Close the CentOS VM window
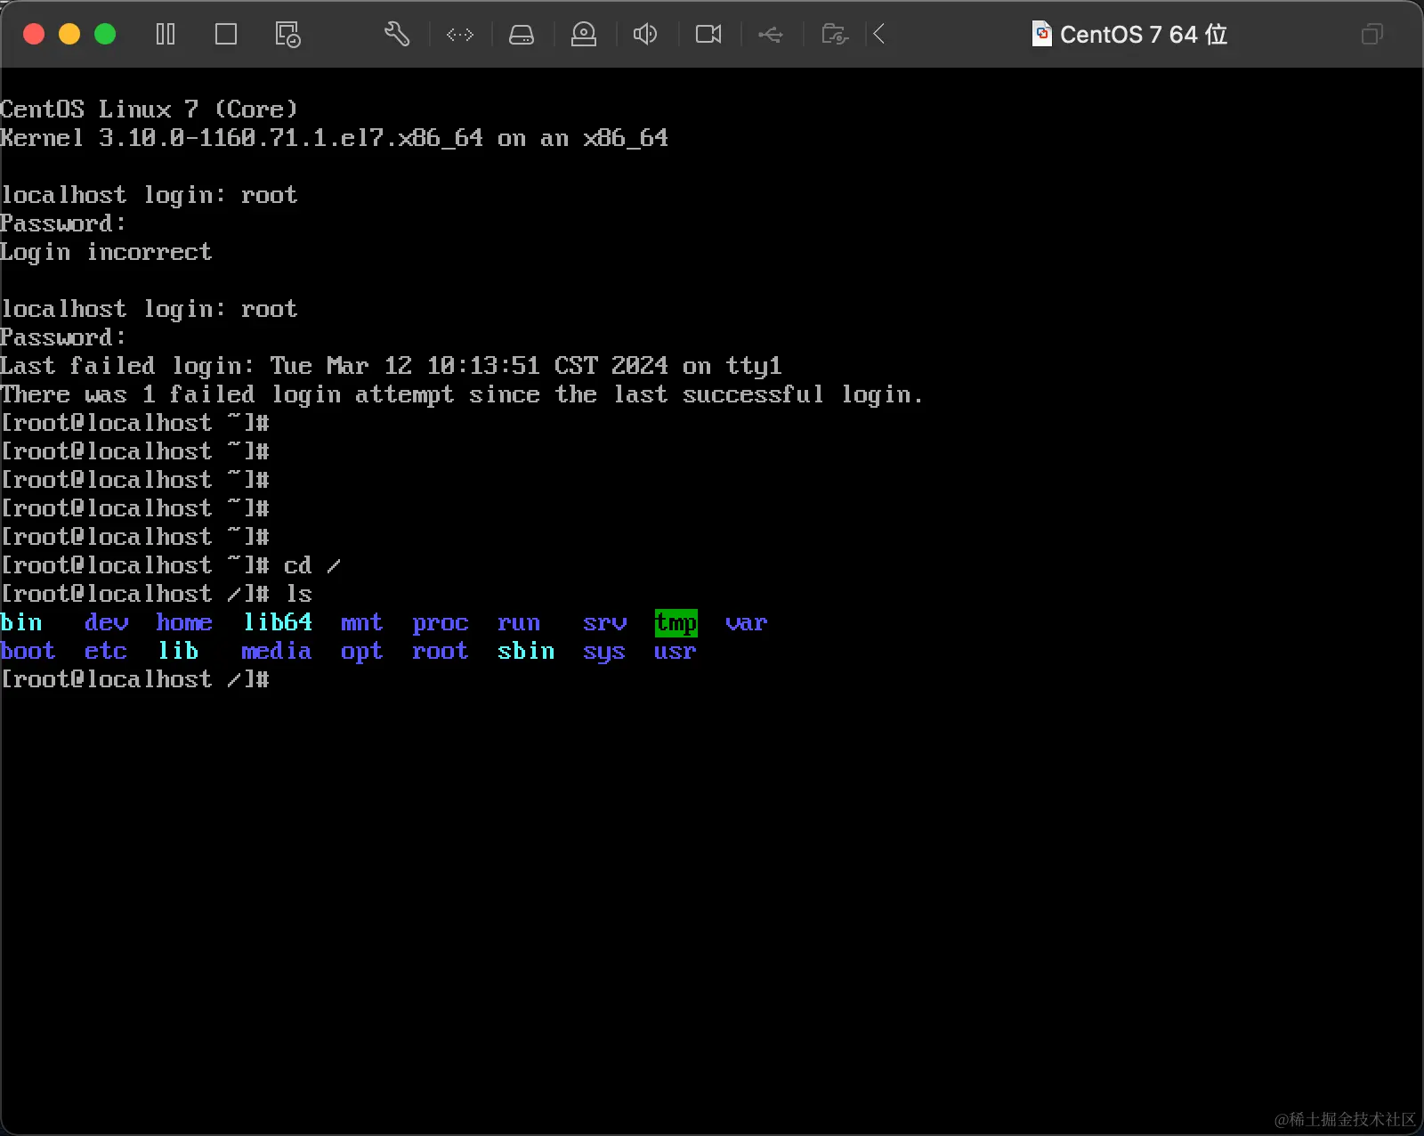 click(x=34, y=34)
